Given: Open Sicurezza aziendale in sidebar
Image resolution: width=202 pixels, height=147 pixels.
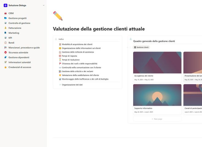Looking at the screenshot, I should coord(18,52).
